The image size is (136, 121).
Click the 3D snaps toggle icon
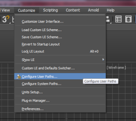[6, 19]
